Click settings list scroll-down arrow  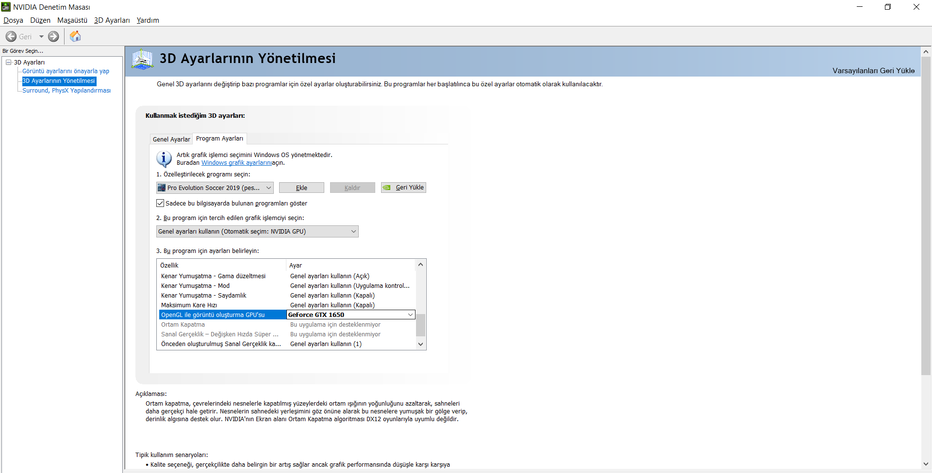pos(421,344)
